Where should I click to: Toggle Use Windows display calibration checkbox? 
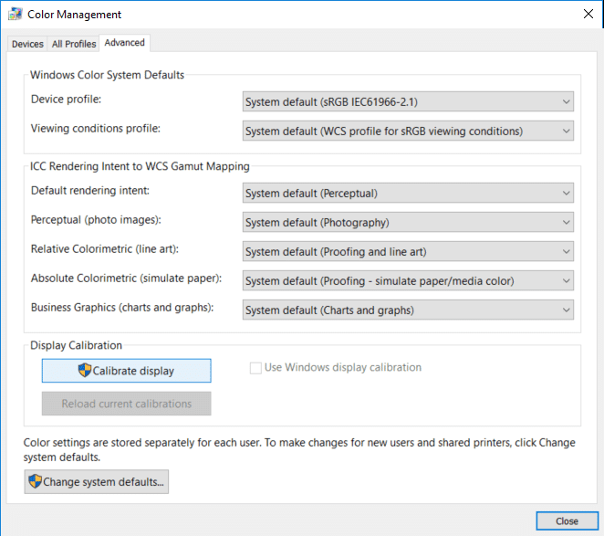(256, 368)
